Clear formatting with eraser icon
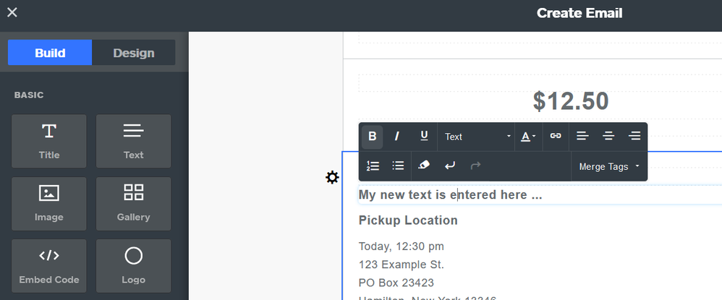 coord(424,166)
